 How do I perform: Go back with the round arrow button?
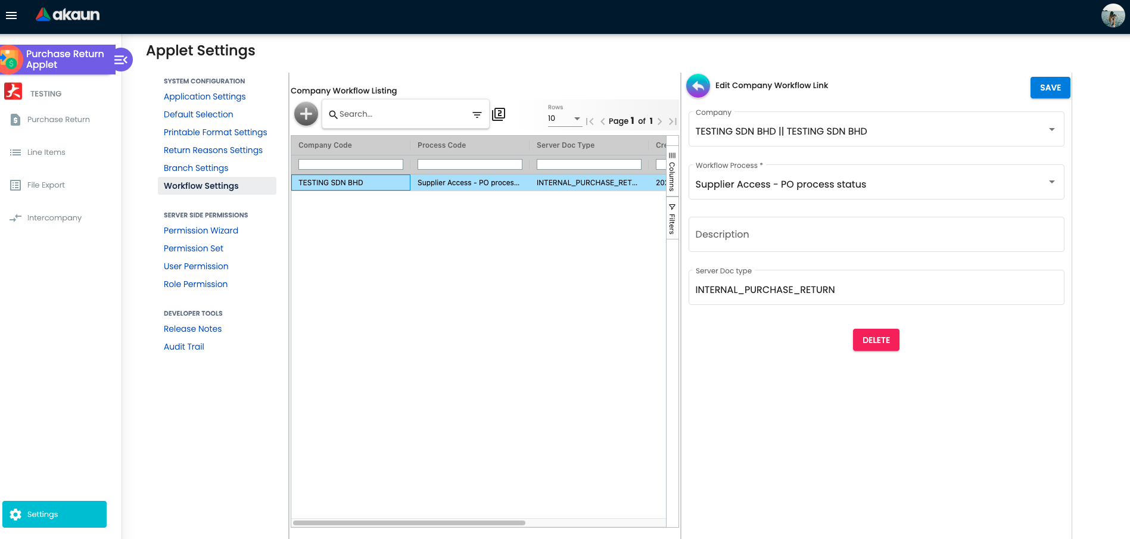coord(698,86)
